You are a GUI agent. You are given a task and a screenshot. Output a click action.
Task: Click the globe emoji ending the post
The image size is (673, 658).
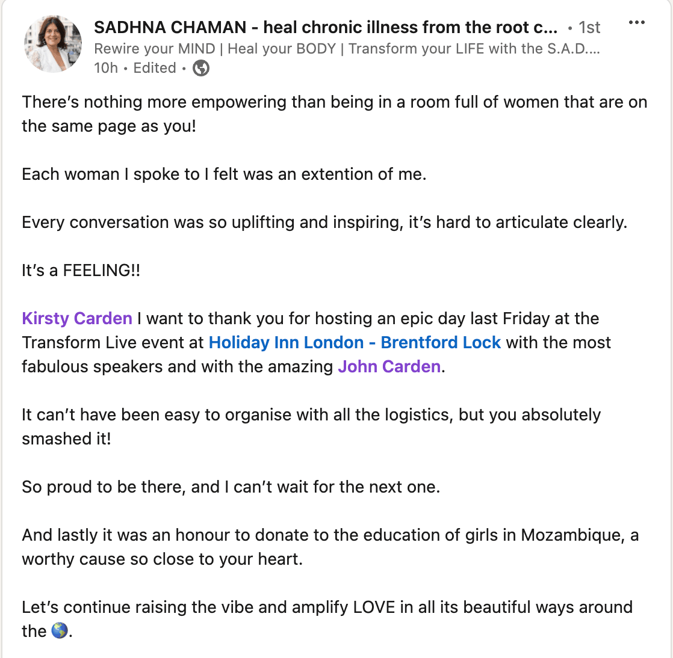[x=59, y=631]
